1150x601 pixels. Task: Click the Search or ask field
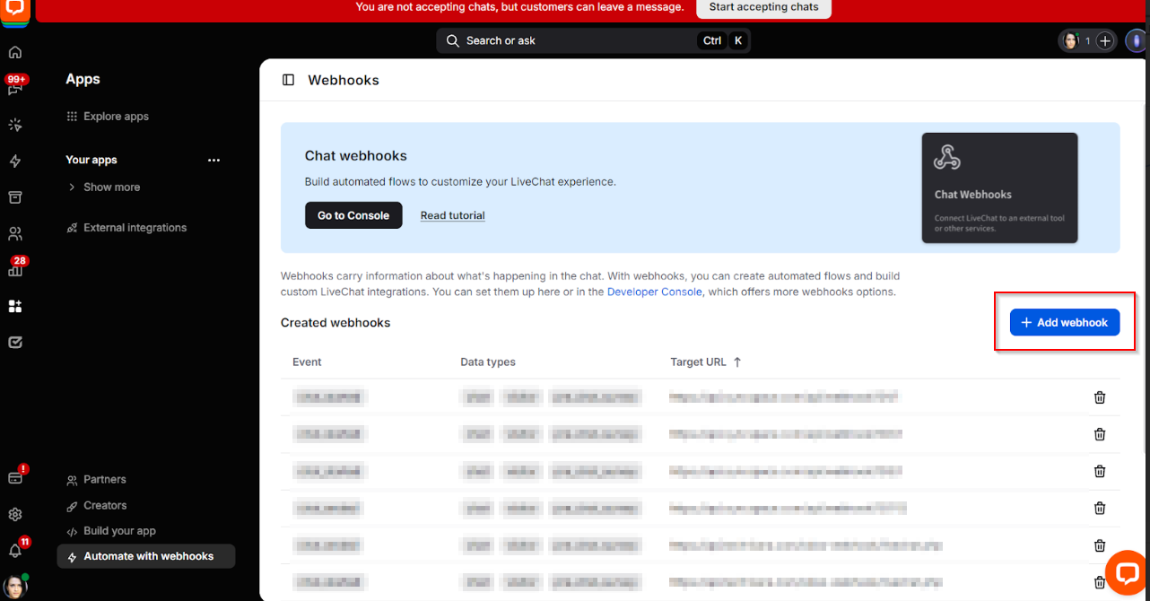[593, 40]
